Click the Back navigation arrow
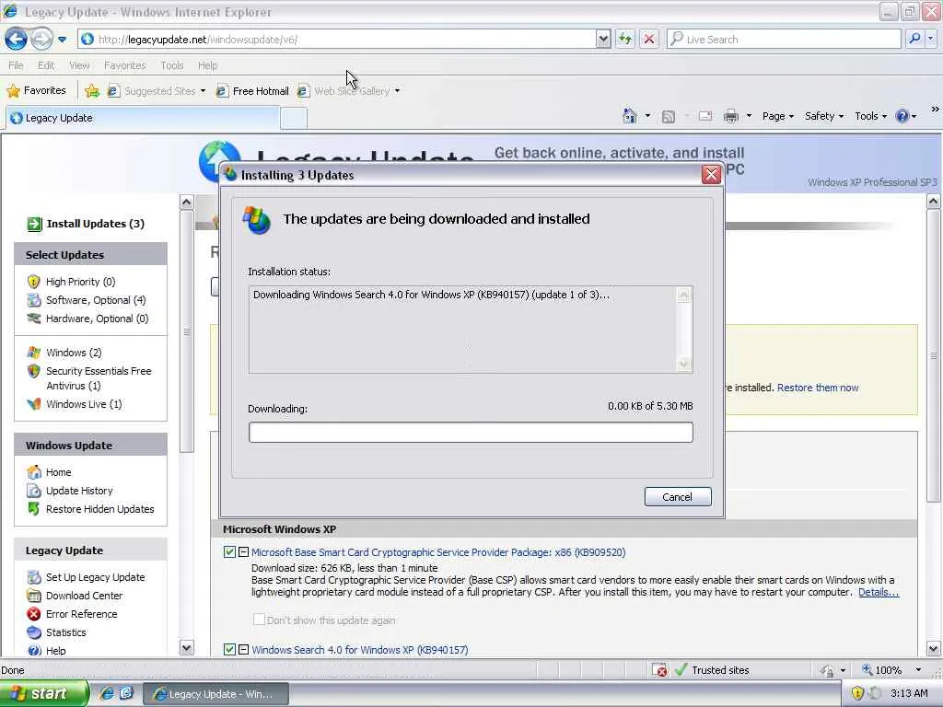Viewport: 943px width, 707px height. click(16, 40)
